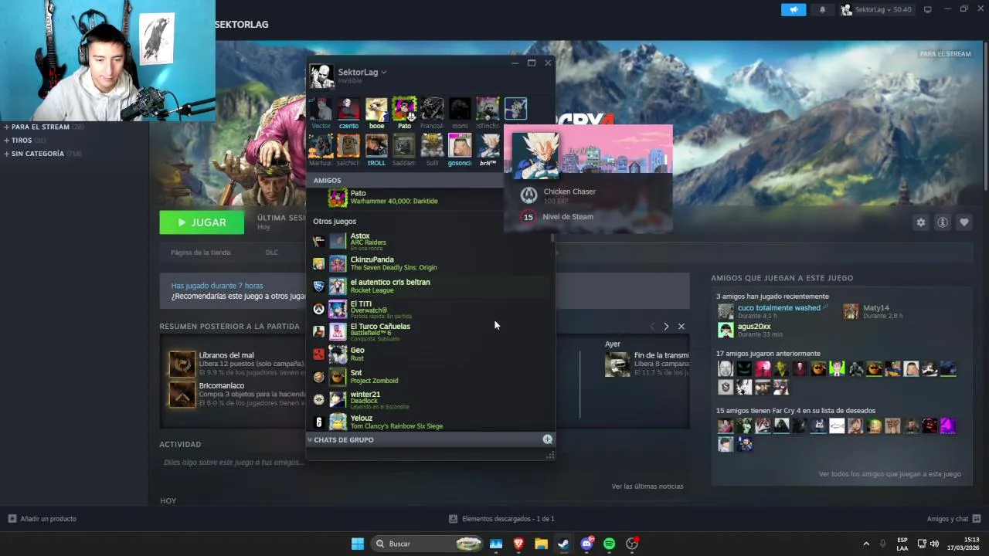The width and height of the screenshot is (989, 556).
Task: Open the gosonck friend avatar
Action: click(x=460, y=145)
